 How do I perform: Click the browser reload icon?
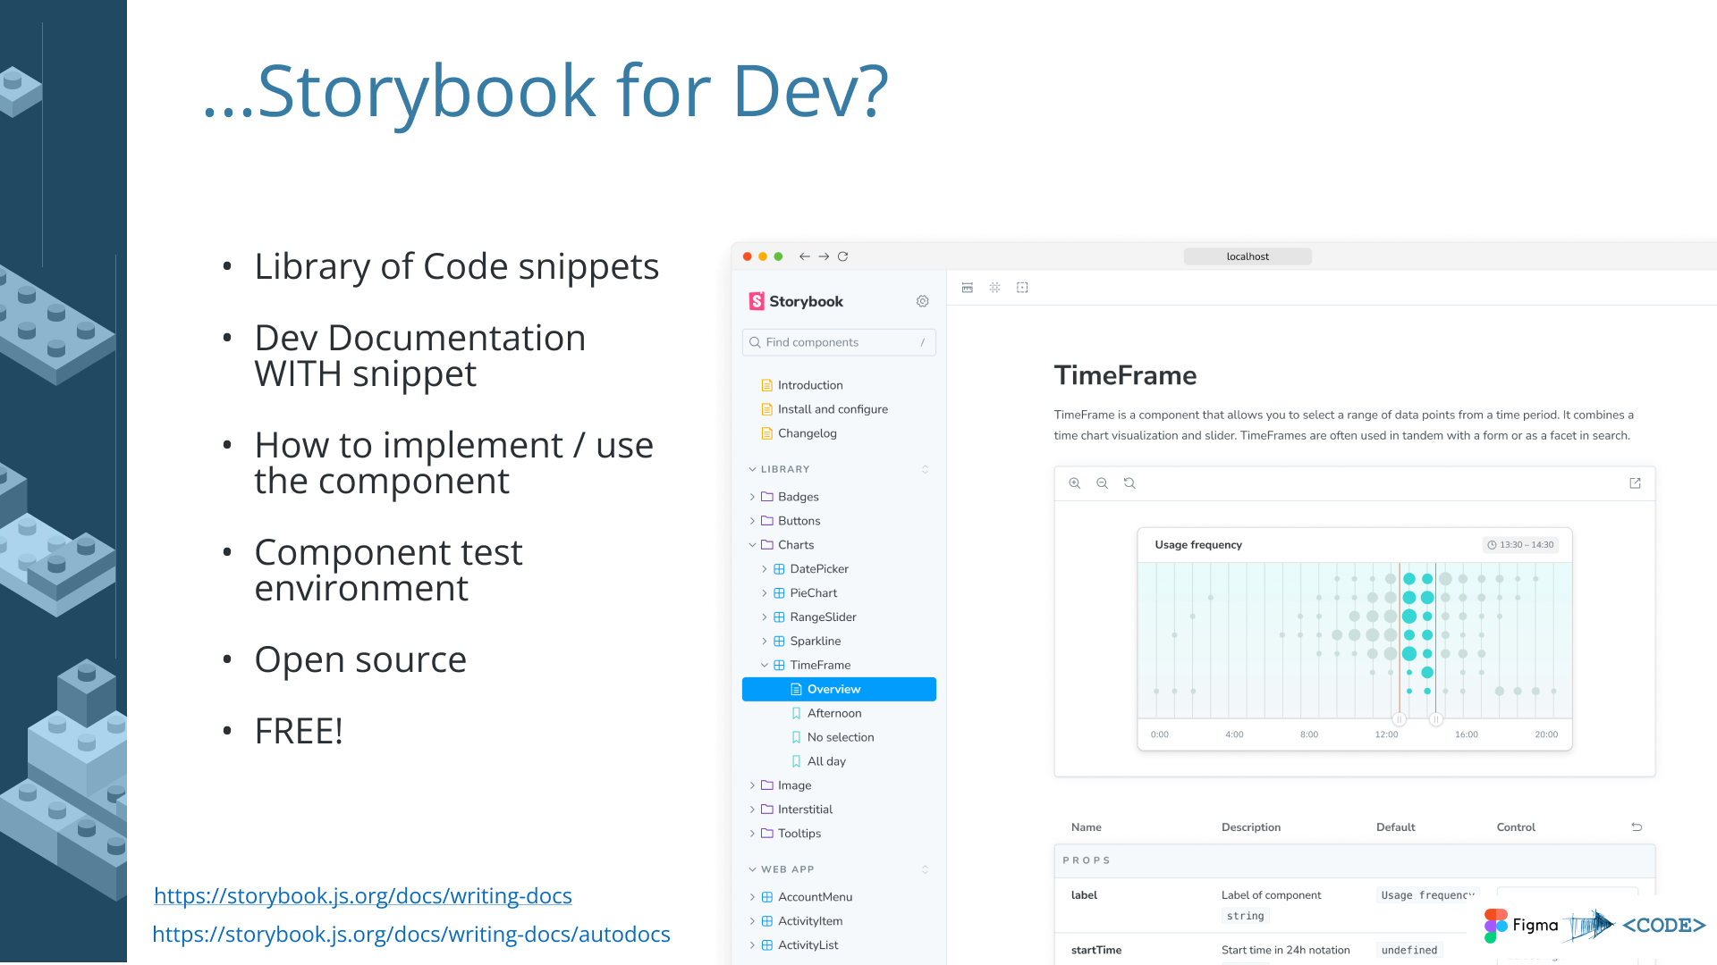point(842,256)
